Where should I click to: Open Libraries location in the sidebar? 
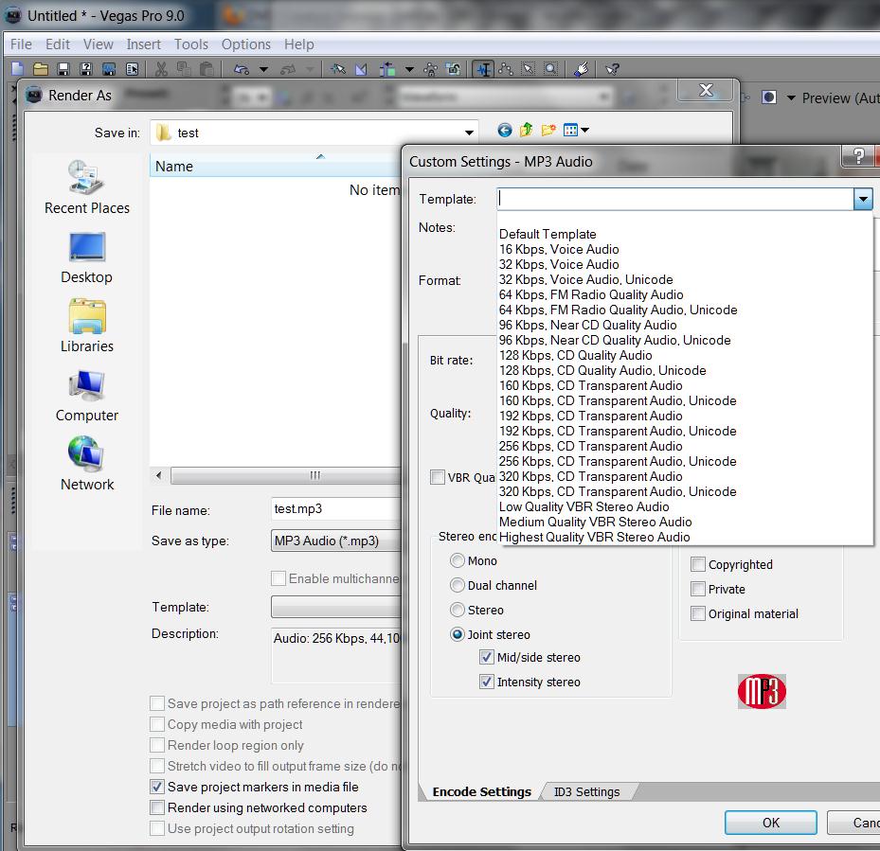[87, 326]
